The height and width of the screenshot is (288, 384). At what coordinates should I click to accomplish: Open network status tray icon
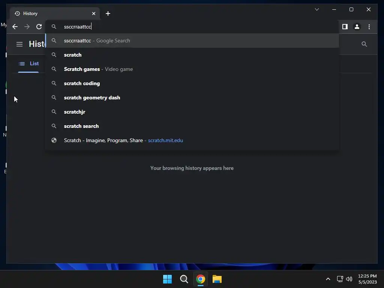point(340,279)
